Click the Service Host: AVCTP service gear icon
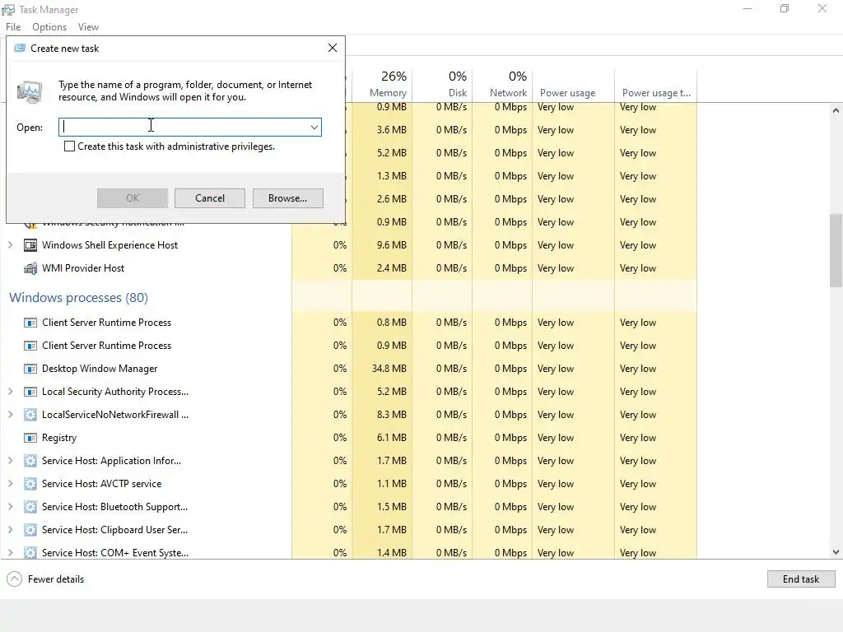This screenshot has width=843, height=632. 30,484
